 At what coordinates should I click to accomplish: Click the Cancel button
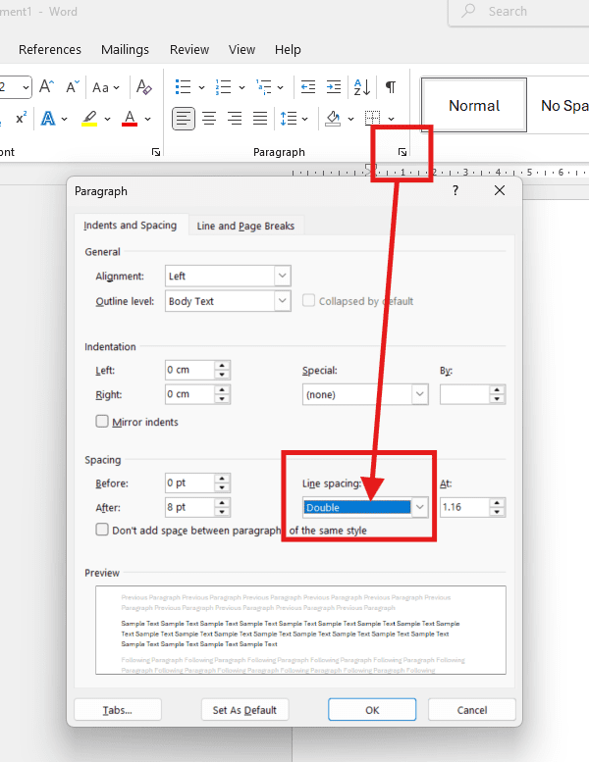click(472, 710)
